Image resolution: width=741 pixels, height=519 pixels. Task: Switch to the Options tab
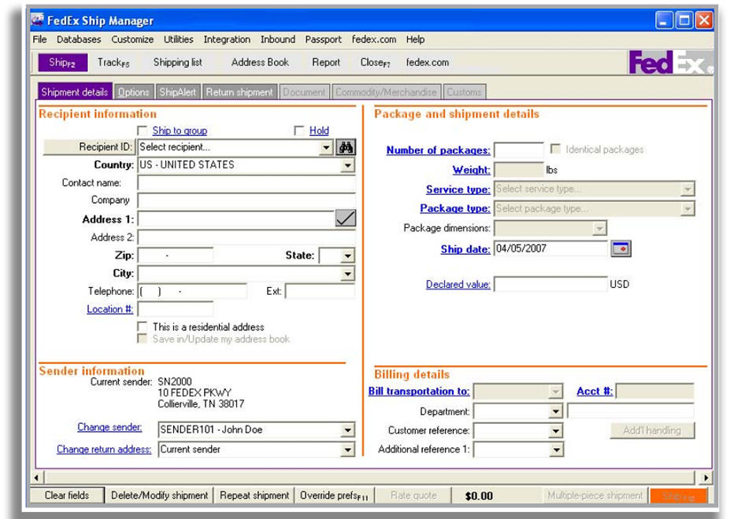coord(133,92)
